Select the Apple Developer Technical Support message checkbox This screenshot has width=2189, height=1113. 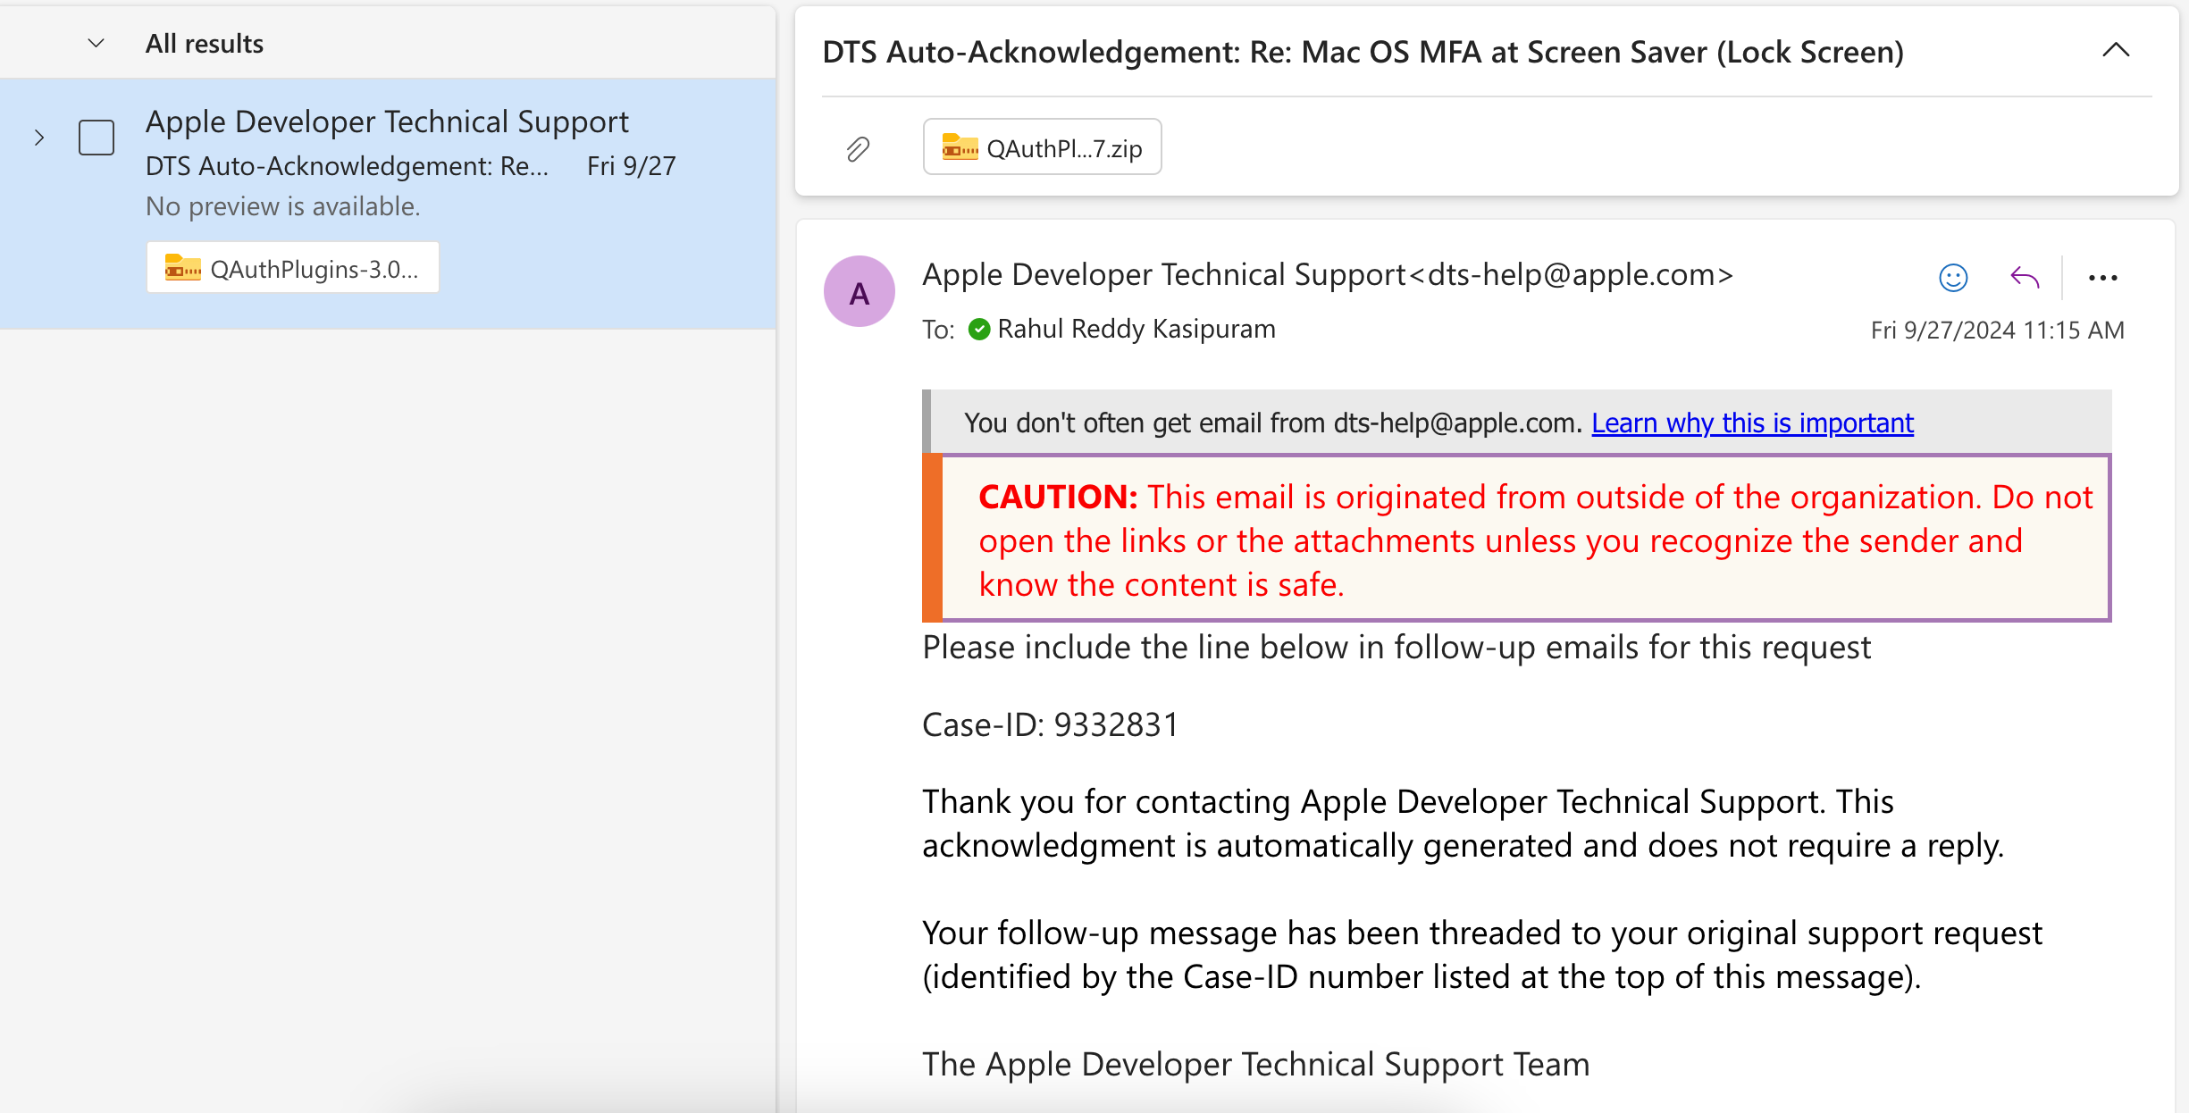[x=96, y=138]
